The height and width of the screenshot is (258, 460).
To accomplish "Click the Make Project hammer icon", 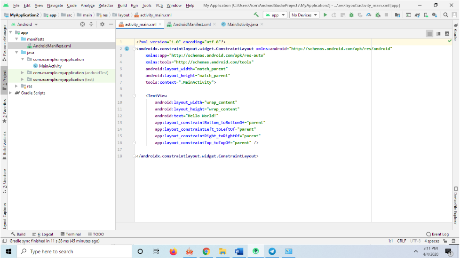I will pyautogui.click(x=256, y=15).
